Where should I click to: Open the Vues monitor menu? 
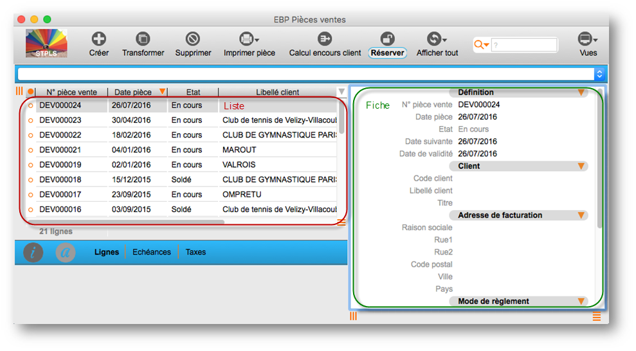[x=585, y=39]
